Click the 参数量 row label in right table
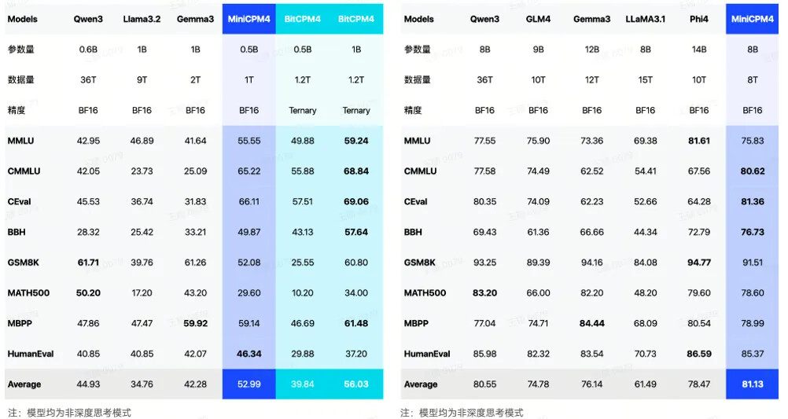Viewport: 788px width, 419px height. (418, 50)
